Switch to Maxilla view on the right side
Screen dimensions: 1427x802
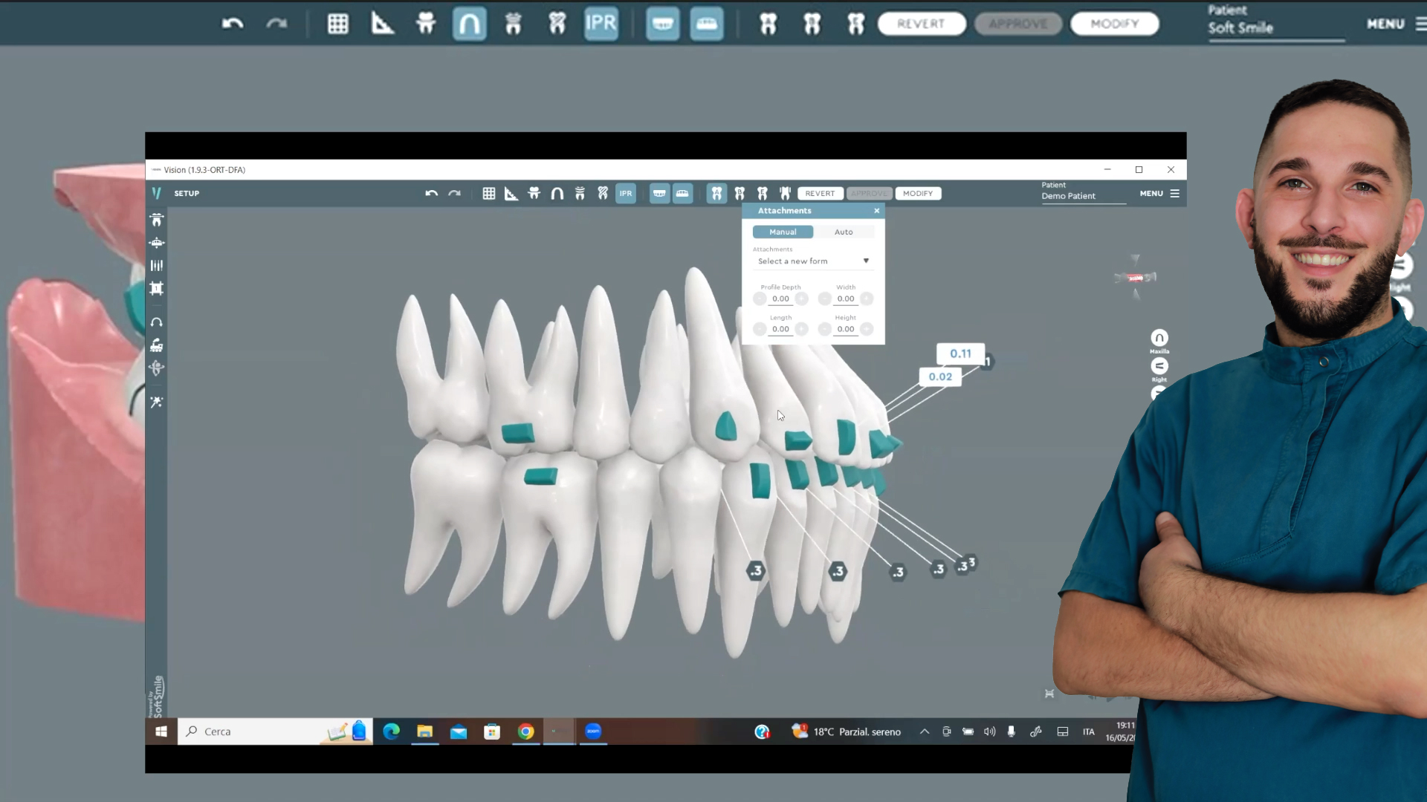(1159, 338)
